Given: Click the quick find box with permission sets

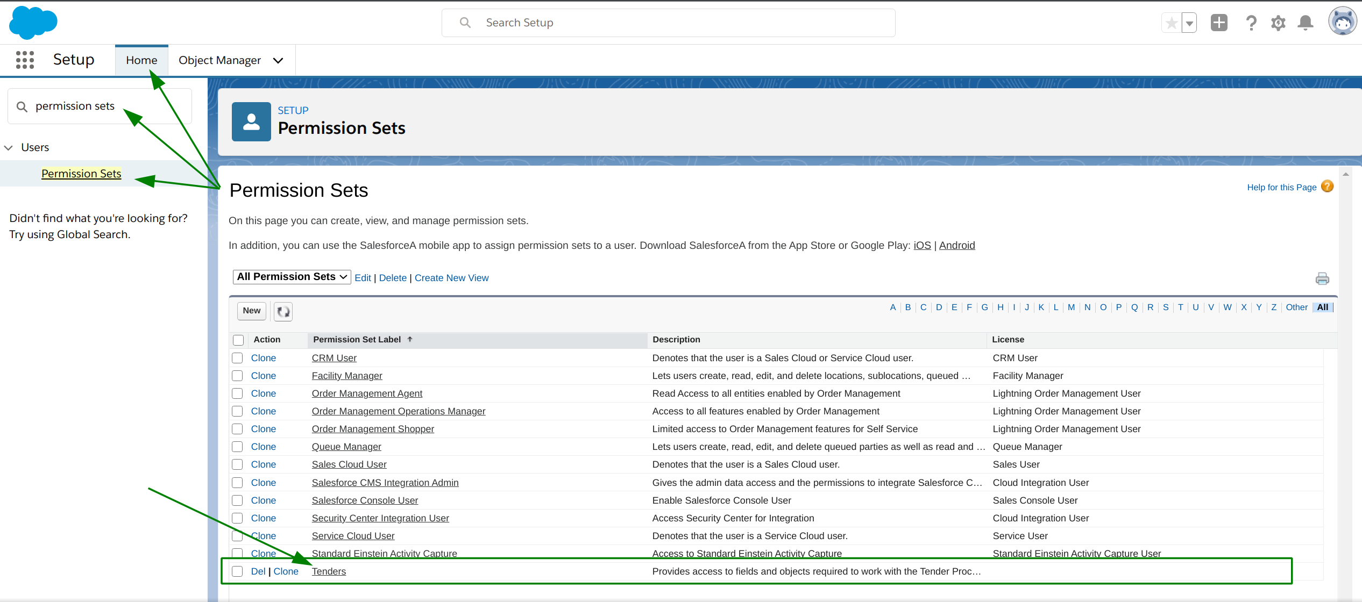Looking at the screenshot, I should pyautogui.click(x=100, y=106).
